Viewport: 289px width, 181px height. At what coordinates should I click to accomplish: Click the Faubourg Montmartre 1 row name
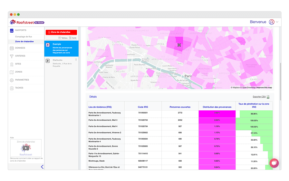104,114
